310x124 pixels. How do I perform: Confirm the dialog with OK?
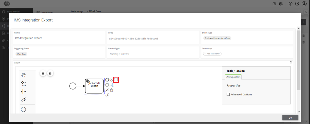point(290,118)
